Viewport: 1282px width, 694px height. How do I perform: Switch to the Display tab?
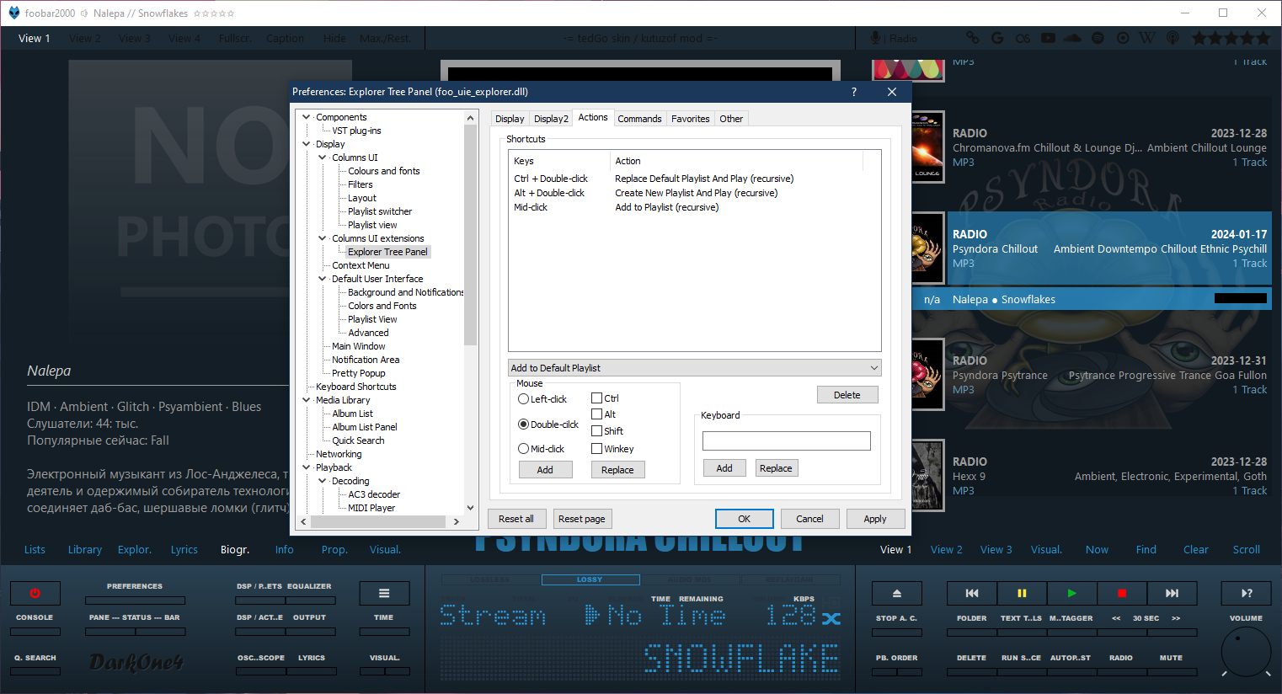point(510,119)
